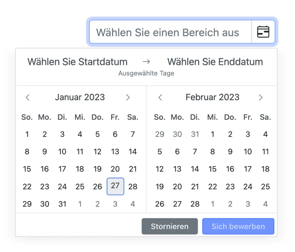Screen dimensions: 295x252
Task: Click the calendar icon beside the input
Action: (x=263, y=32)
